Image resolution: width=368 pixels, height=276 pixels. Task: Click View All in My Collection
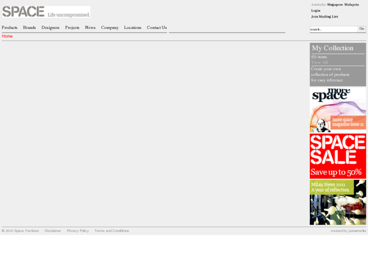319,62
